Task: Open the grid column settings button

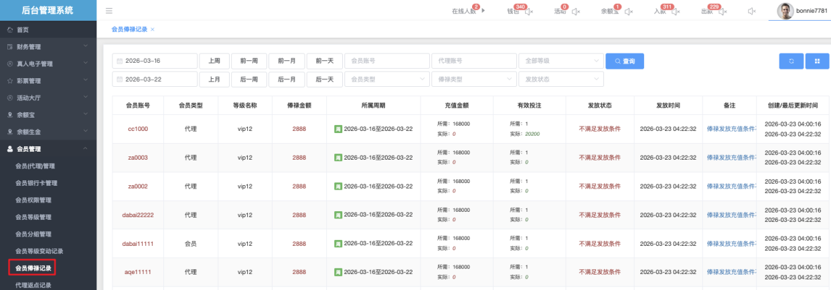Action: click(x=817, y=61)
